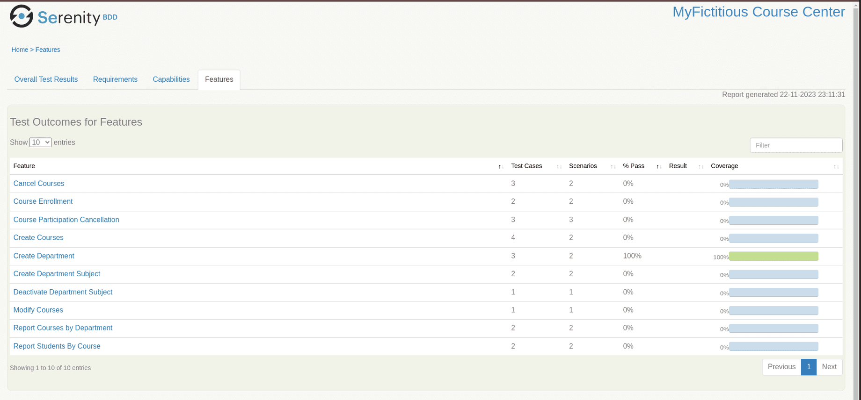
Task: Select page 1 in pagination
Action: [x=809, y=367]
